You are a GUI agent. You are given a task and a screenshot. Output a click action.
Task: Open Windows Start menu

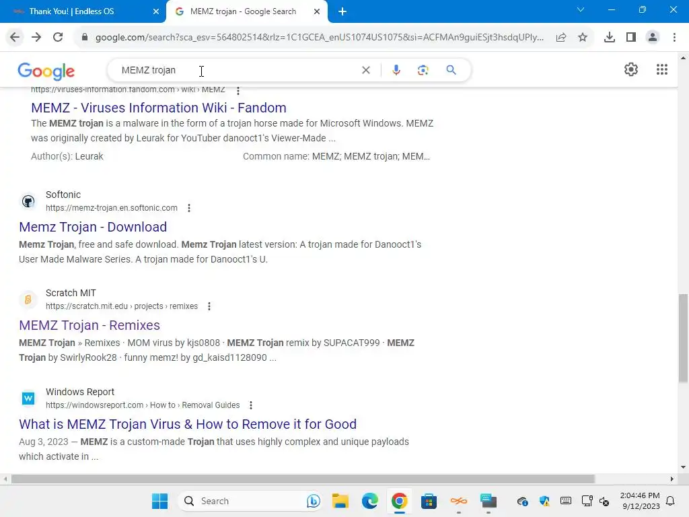pos(159,501)
